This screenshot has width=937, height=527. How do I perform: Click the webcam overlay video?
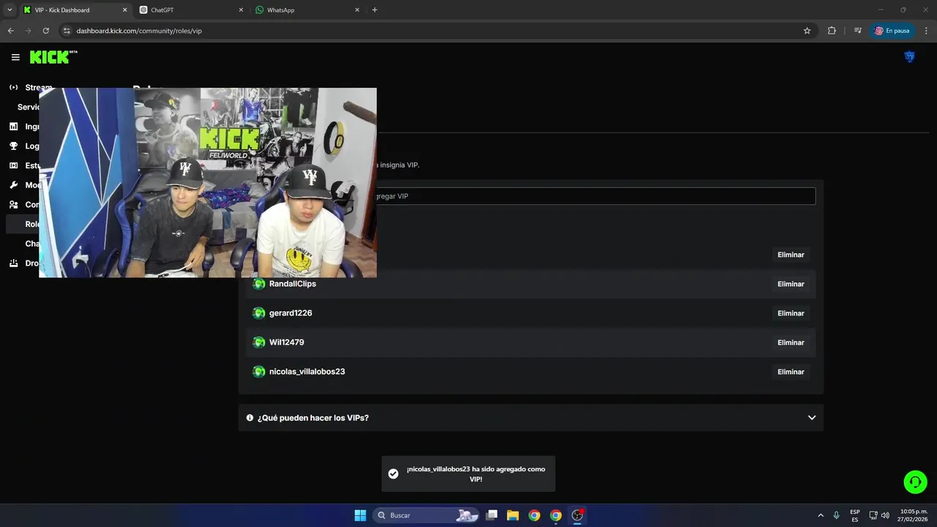pyautogui.click(x=208, y=183)
